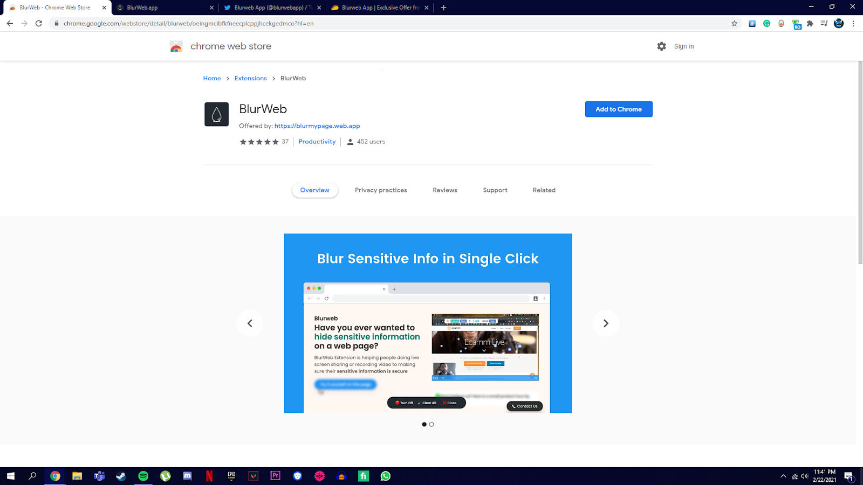Bookmark this page with the star icon
Screen dimensions: 863x485
pyautogui.click(x=734, y=23)
